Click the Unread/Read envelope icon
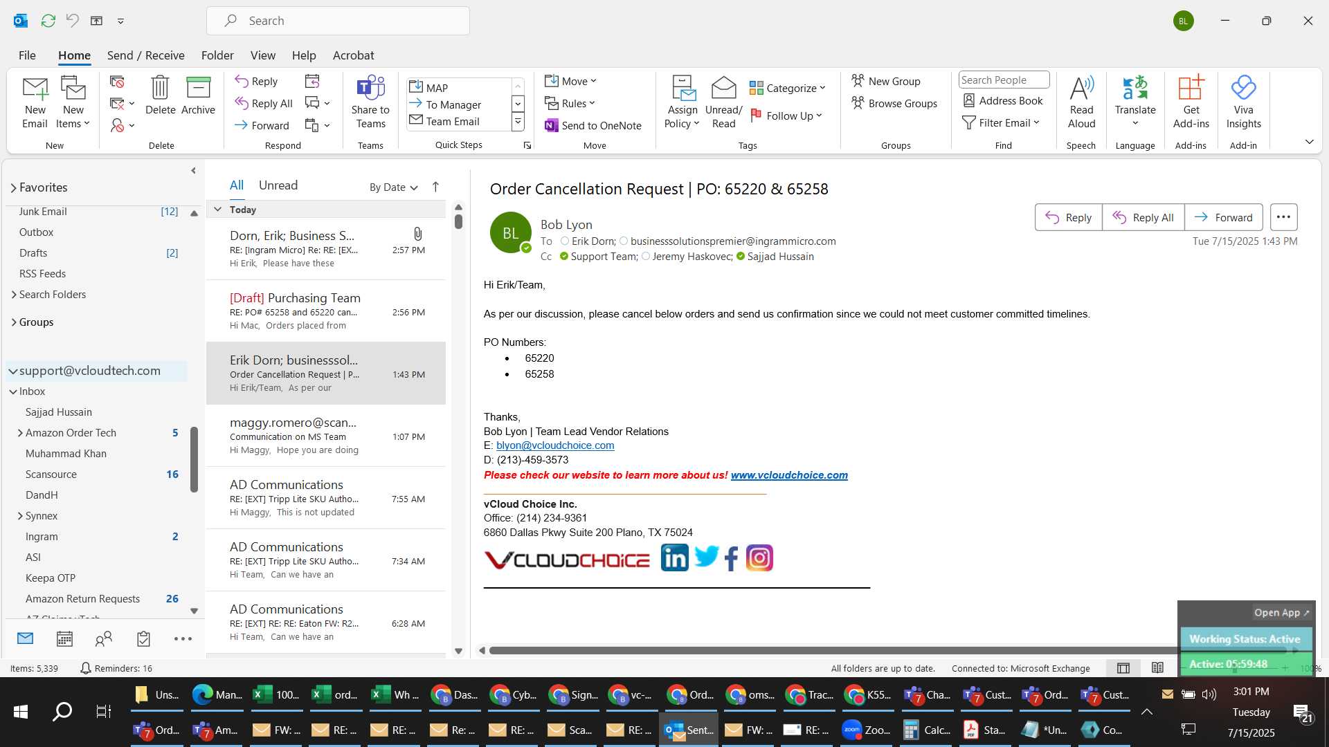The image size is (1329, 747). [723, 102]
